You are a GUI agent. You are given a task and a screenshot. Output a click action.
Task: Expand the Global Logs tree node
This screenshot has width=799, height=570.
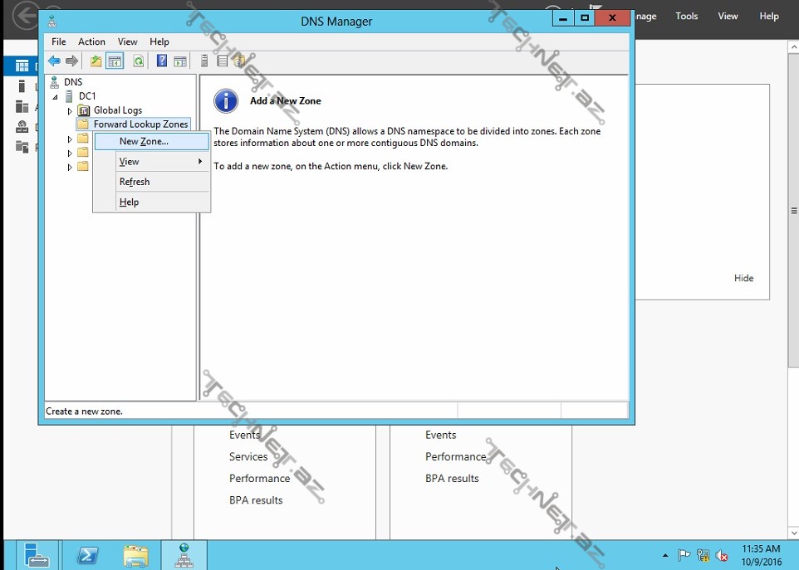(x=70, y=111)
